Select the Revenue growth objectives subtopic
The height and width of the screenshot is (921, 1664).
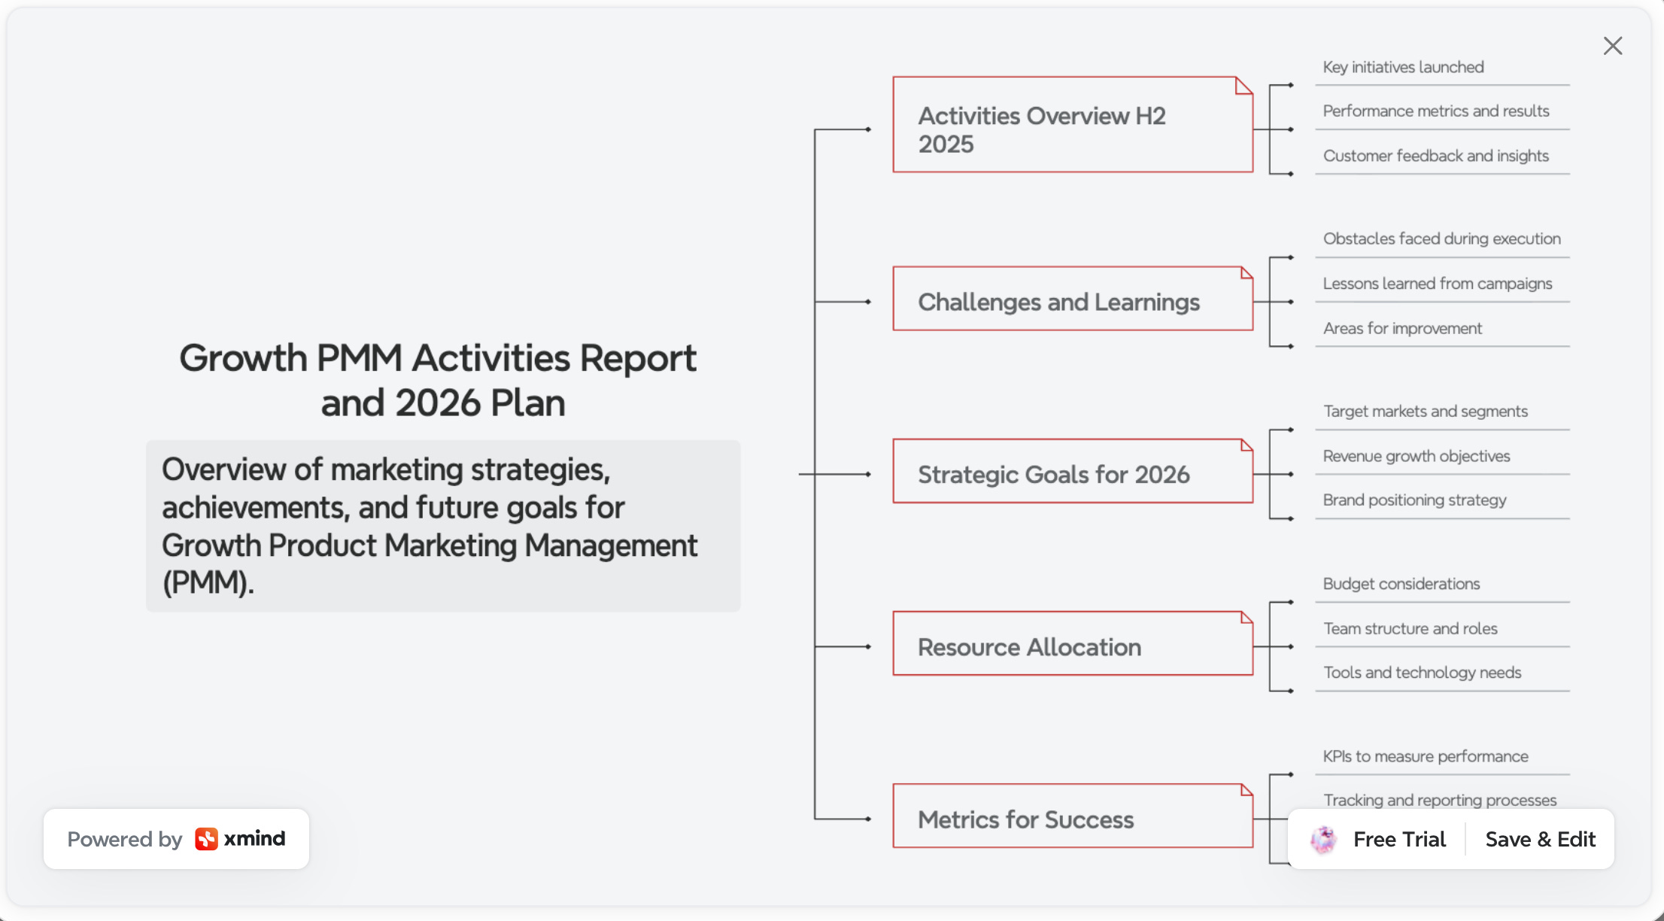click(x=1416, y=456)
